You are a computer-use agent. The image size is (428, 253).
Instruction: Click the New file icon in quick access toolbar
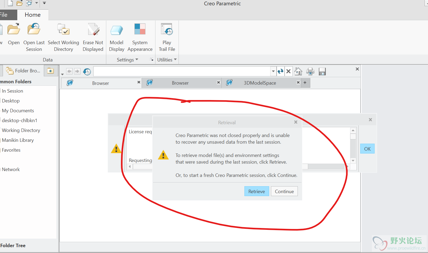coord(10,3)
